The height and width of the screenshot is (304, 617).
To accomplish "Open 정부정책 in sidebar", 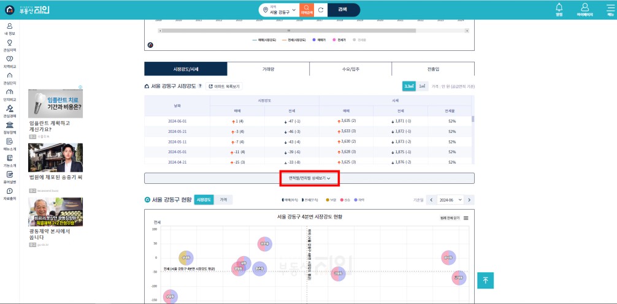I will (9, 128).
